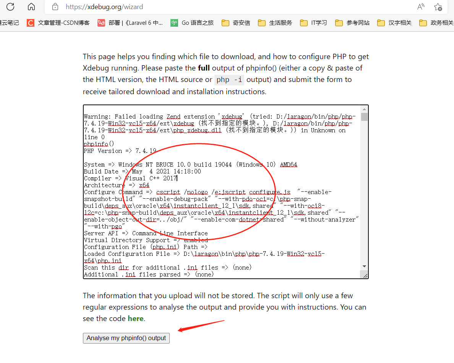
Task: Open the IT学习 bookmarks folder
Action: 313,23
